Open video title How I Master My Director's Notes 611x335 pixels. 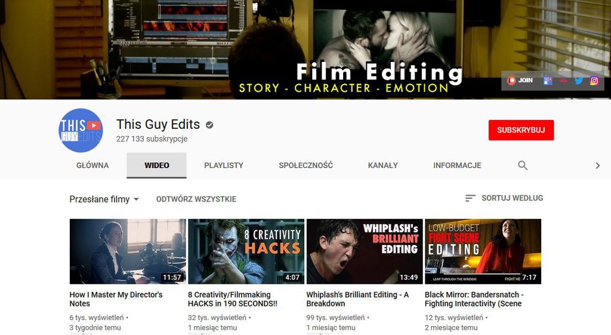(x=116, y=299)
